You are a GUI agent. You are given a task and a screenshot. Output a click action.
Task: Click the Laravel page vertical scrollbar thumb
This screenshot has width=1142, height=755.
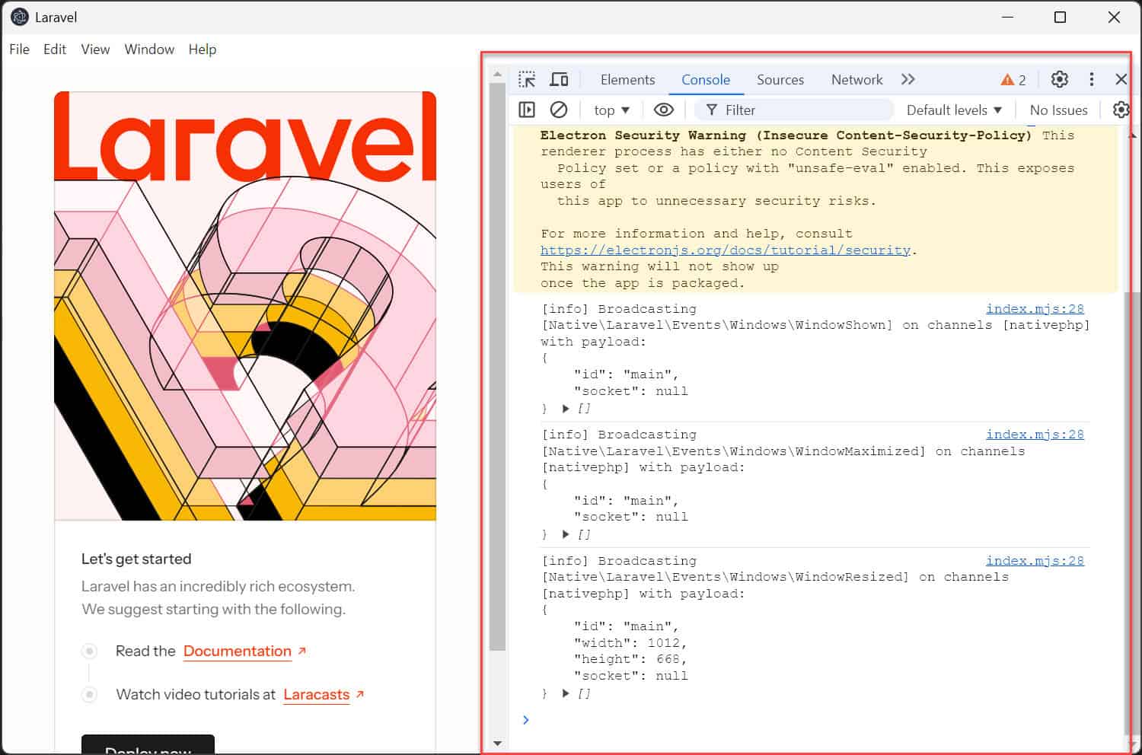(x=497, y=367)
